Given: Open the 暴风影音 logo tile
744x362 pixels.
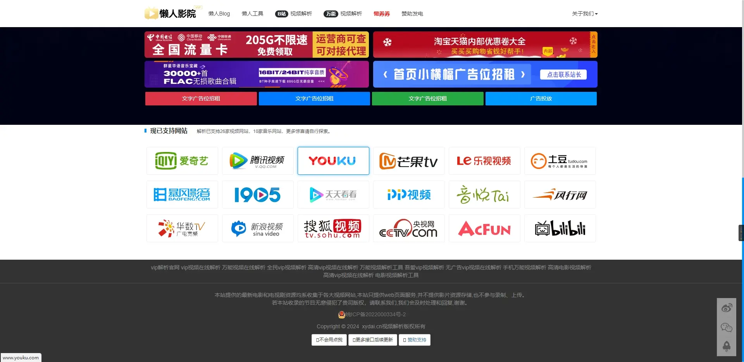Looking at the screenshot, I should point(182,195).
